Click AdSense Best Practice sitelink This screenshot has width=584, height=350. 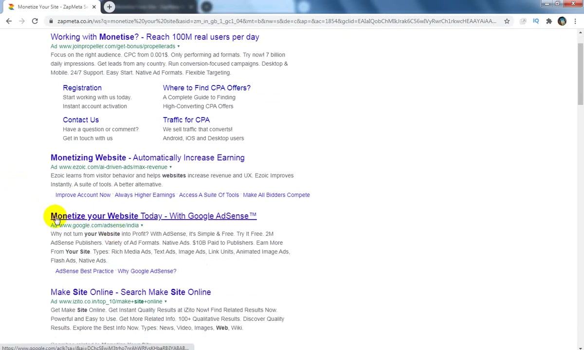coord(84,271)
